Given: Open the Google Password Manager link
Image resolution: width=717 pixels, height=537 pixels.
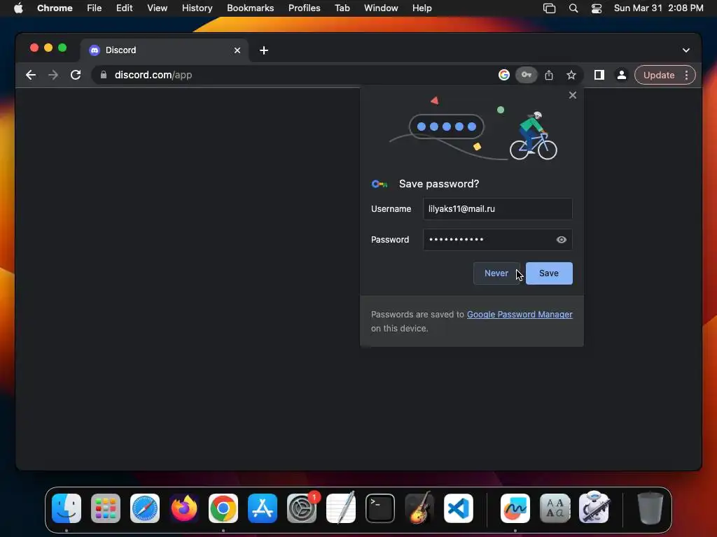Looking at the screenshot, I should [x=520, y=314].
